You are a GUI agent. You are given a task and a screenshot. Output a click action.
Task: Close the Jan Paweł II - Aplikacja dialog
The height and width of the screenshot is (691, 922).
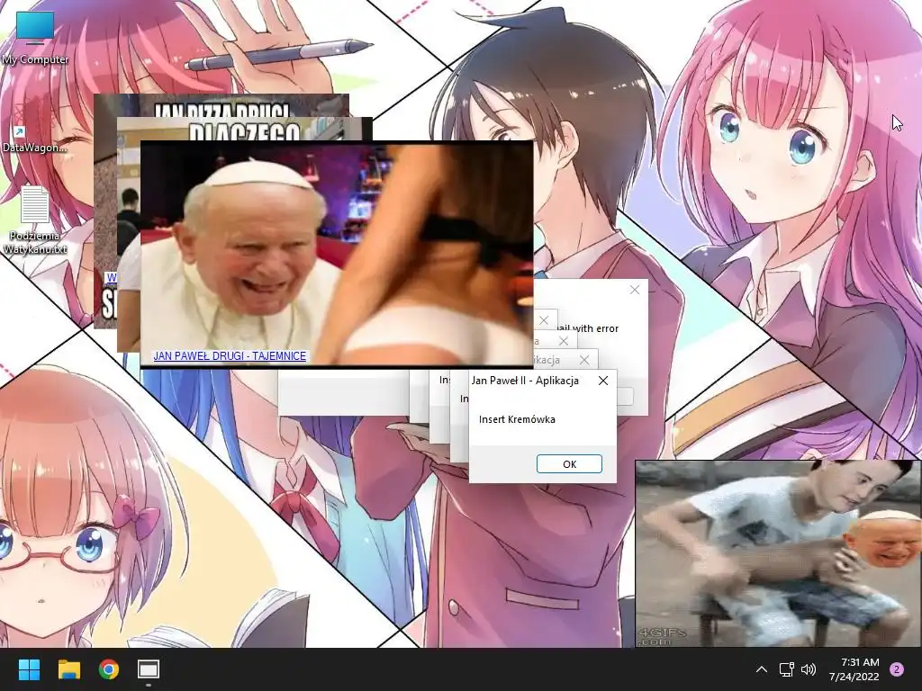[x=602, y=381]
